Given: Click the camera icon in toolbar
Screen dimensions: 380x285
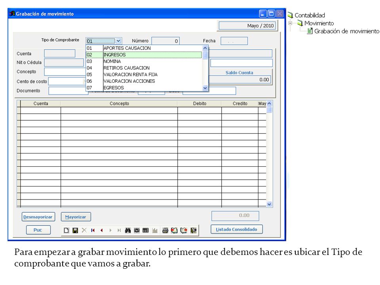Looking at the screenshot, I should pyautogui.click(x=137, y=230).
